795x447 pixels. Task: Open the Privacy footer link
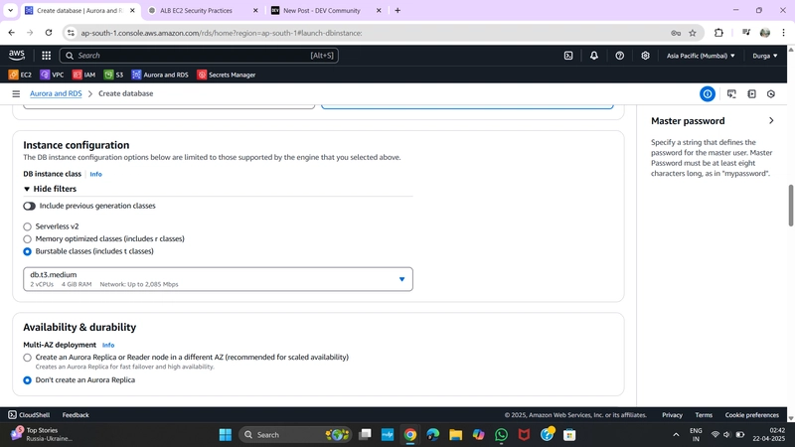[x=672, y=414]
